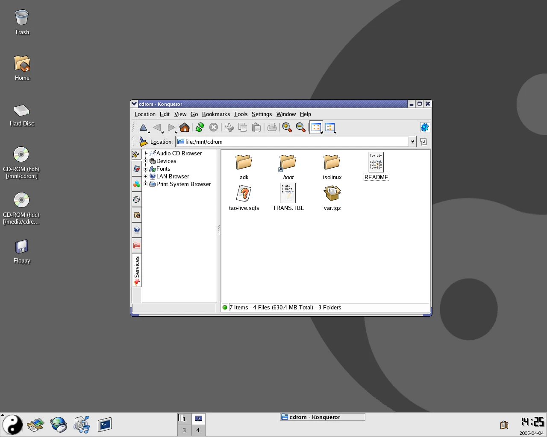Select the var.tgz archive
547x437 pixels.
[x=332, y=198]
